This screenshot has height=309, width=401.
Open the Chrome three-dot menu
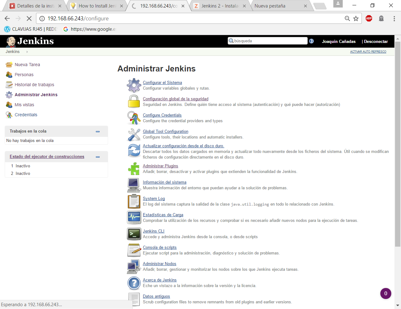point(394,18)
